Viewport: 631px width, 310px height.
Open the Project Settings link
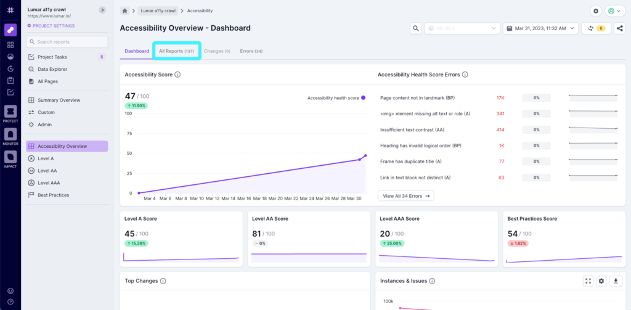[x=51, y=26]
